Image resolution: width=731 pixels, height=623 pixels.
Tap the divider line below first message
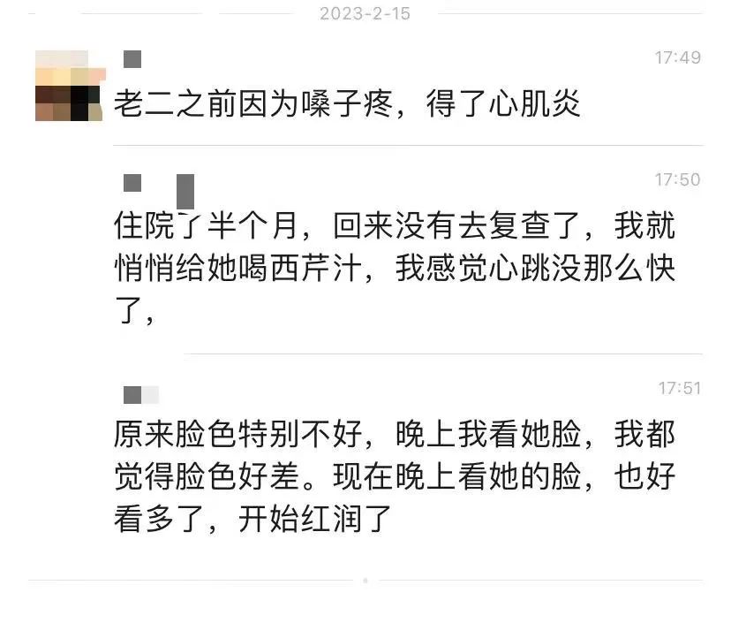point(408,146)
